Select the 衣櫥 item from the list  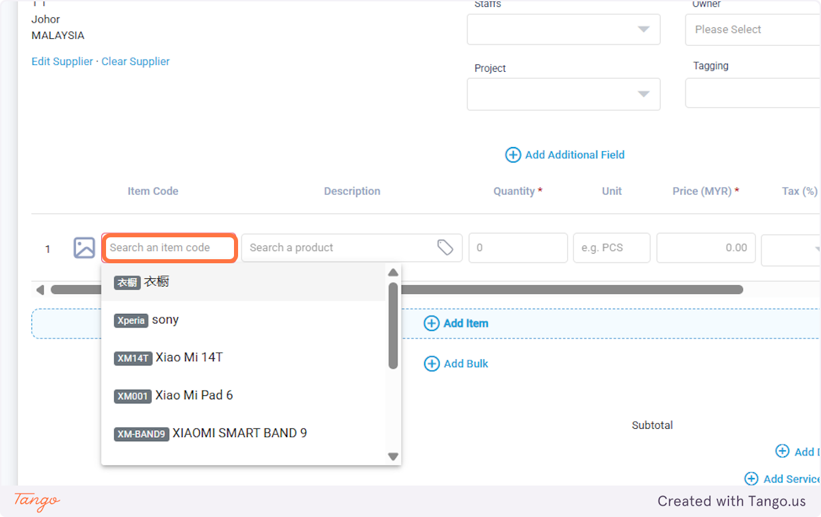coord(243,282)
